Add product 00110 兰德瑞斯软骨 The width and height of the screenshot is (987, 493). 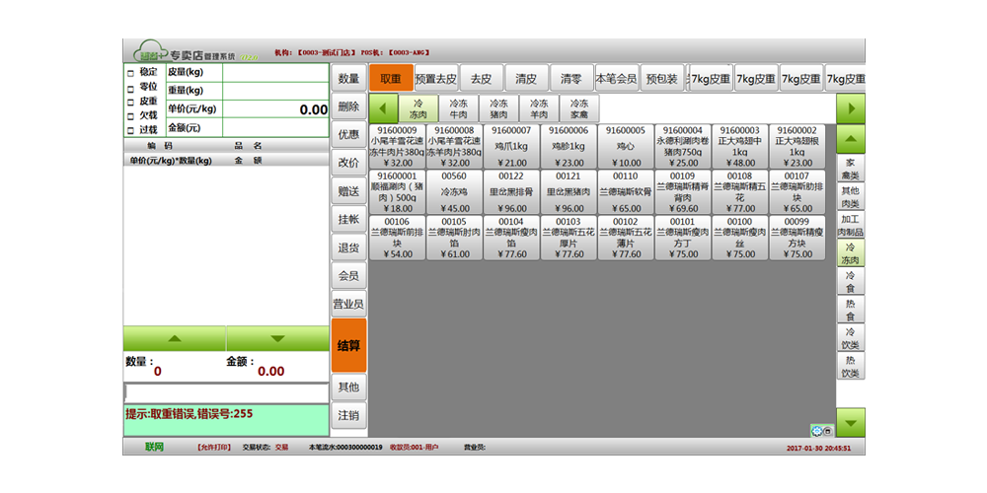[x=626, y=192]
